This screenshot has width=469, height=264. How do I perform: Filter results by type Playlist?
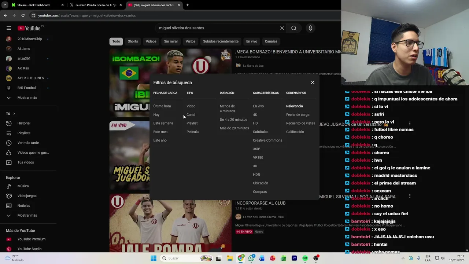pyautogui.click(x=192, y=123)
